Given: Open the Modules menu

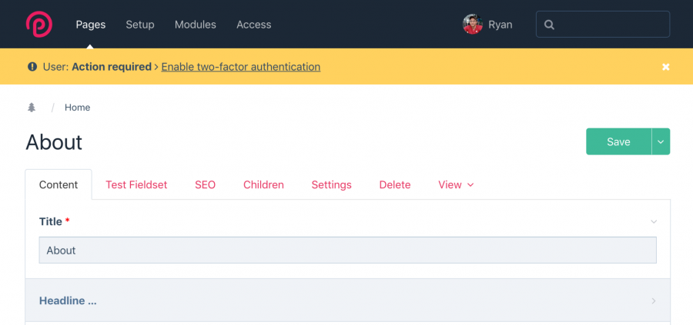Looking at the screenshot, I should pos(196,25).
